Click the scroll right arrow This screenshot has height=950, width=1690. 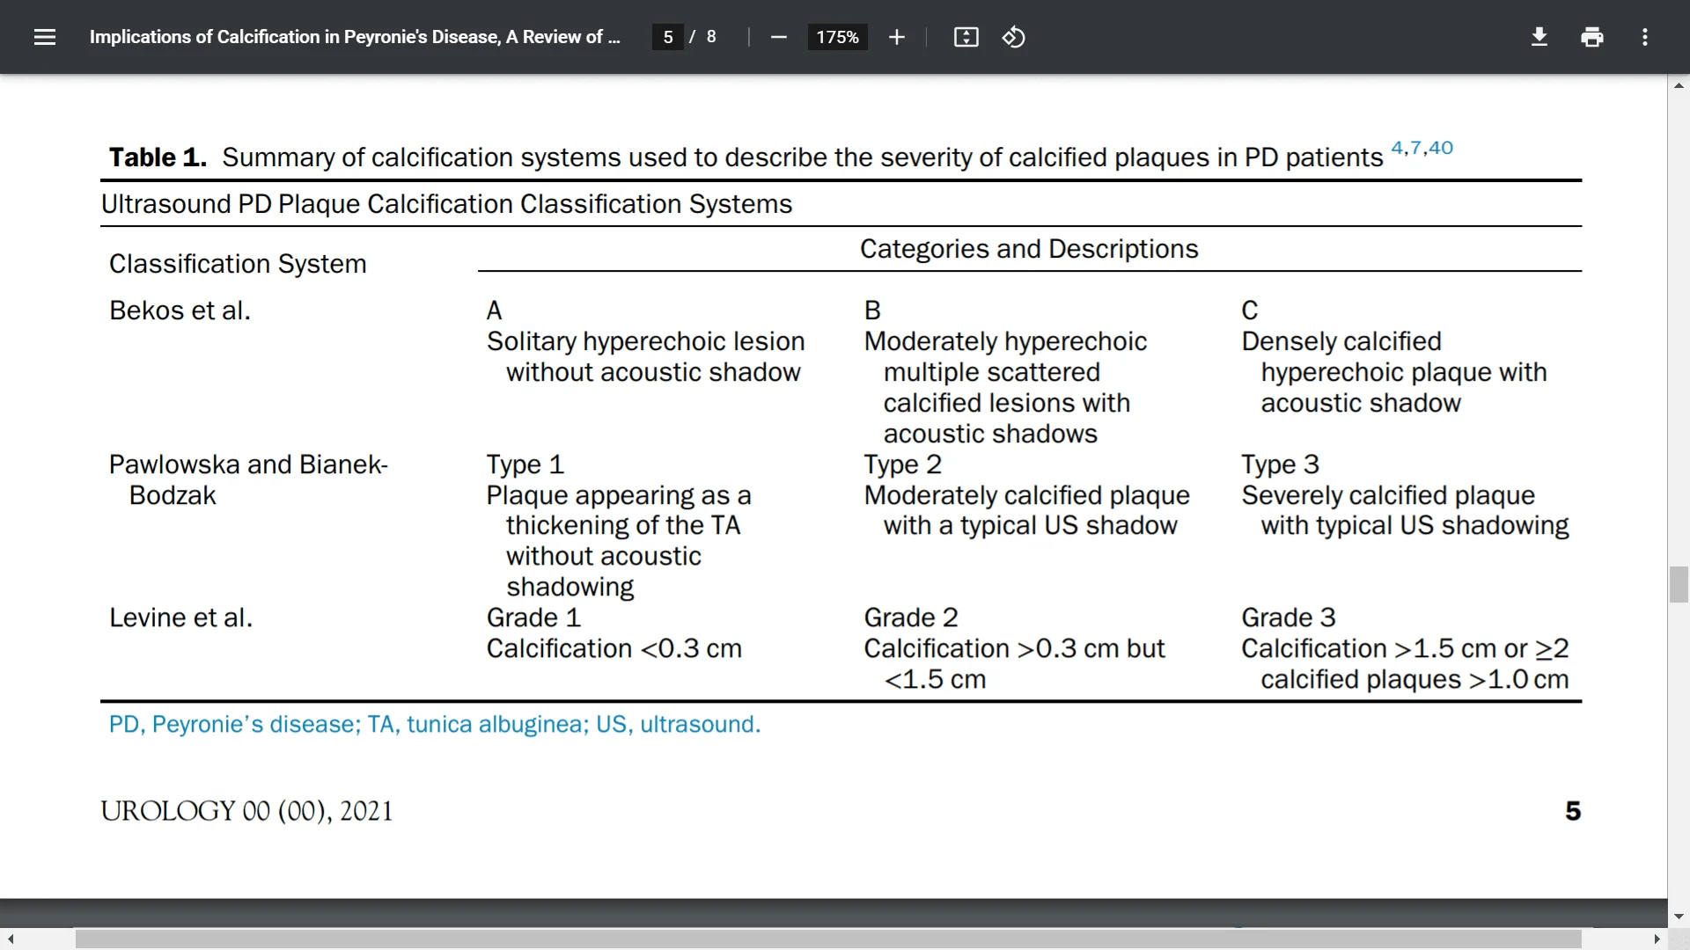[x=1657, y=939]
